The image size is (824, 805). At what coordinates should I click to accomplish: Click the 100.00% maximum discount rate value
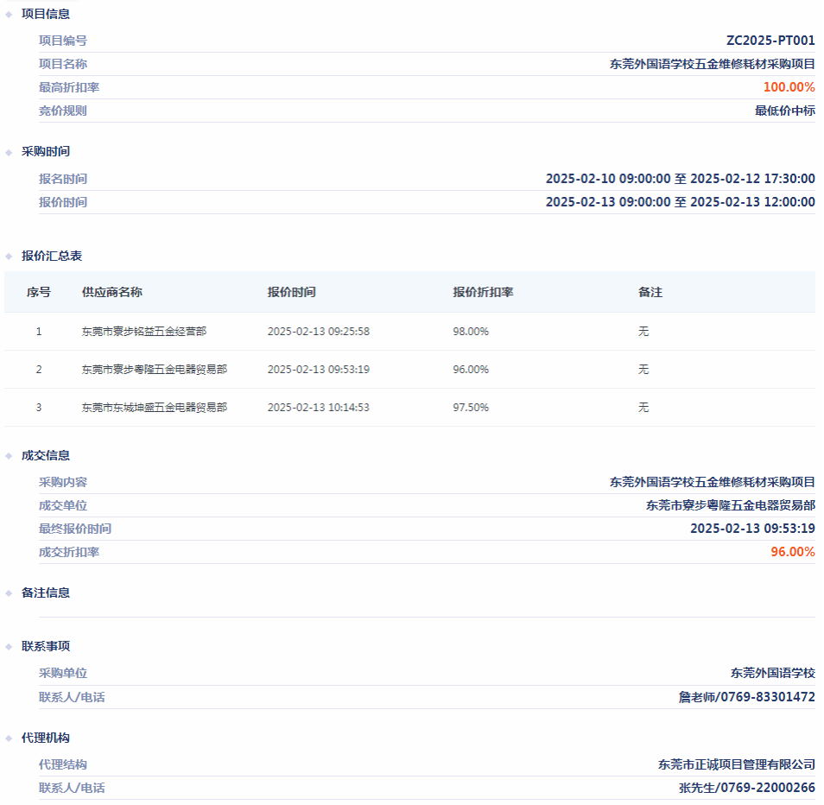pos(789,87)
